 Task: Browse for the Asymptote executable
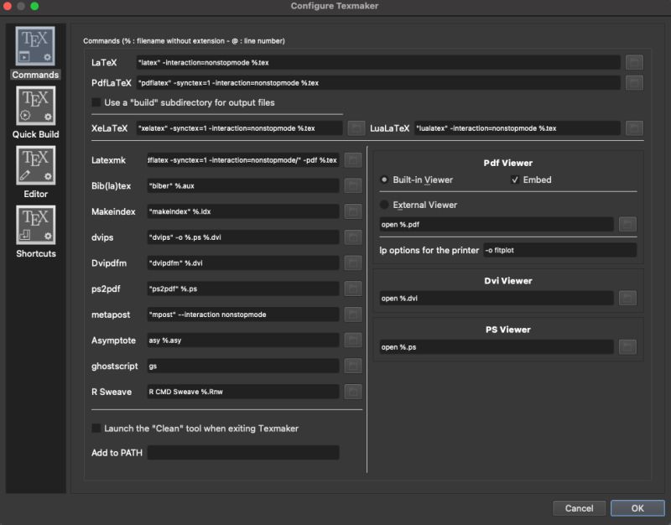pyautogui.click(x=353, y=340)
